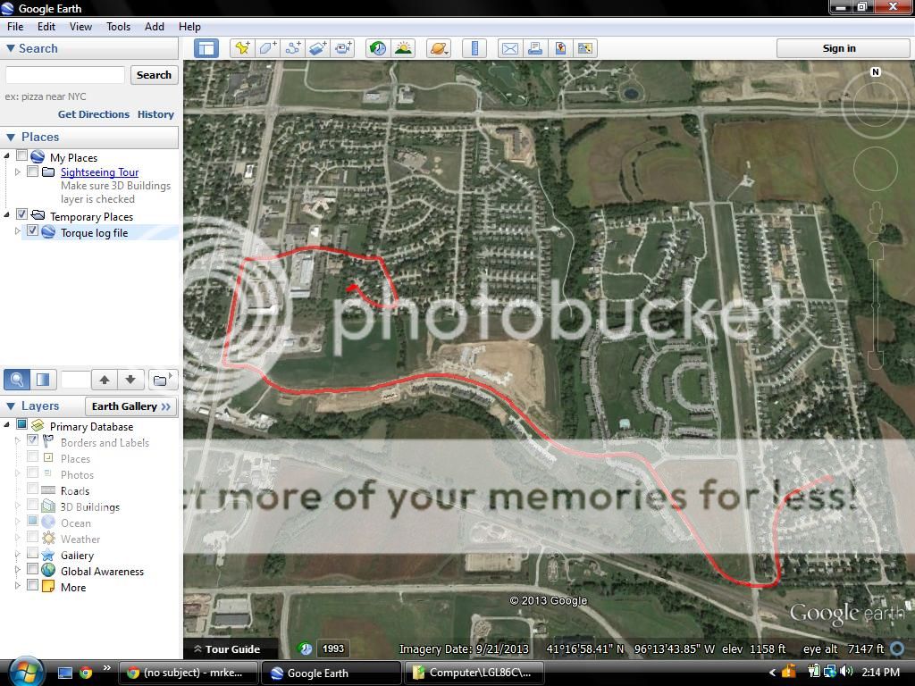Open the ruler measurement tool
The width and height of the screenshot is (915, 686).
474,48
